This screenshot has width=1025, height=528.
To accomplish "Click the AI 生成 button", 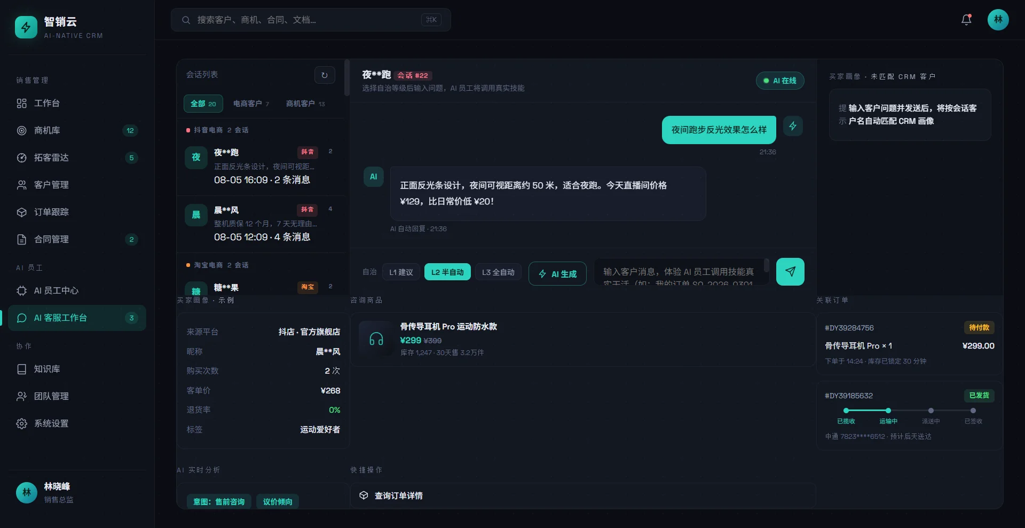I will point(557,274).
